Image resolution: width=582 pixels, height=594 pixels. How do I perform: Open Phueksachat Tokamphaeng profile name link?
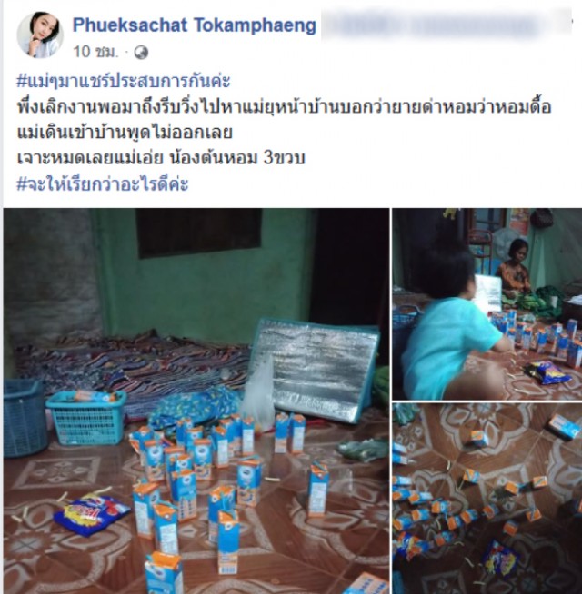[x=195, y=25]
